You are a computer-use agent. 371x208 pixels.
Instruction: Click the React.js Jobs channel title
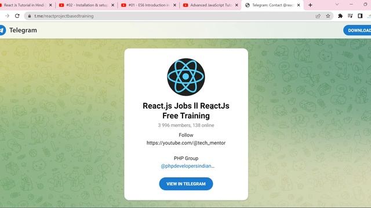[x=186, y=111]
